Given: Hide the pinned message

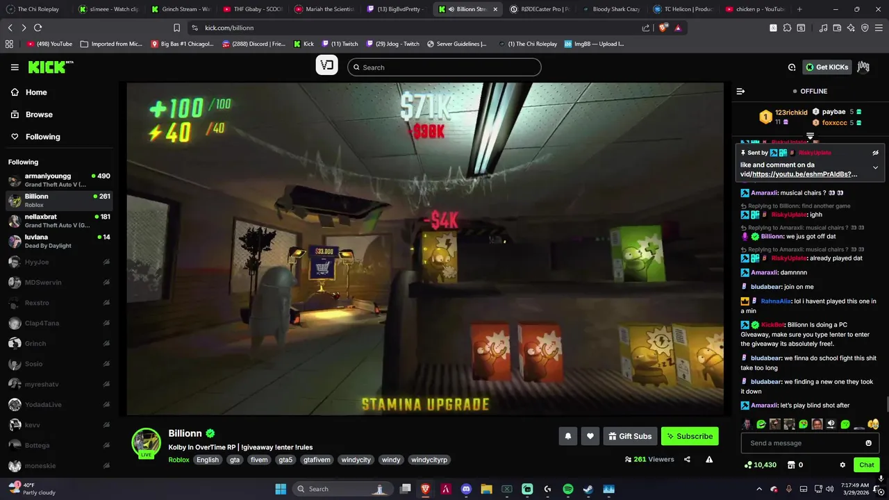Looking at the screenshot, I should pyautogui.click(x=875, y=152).
